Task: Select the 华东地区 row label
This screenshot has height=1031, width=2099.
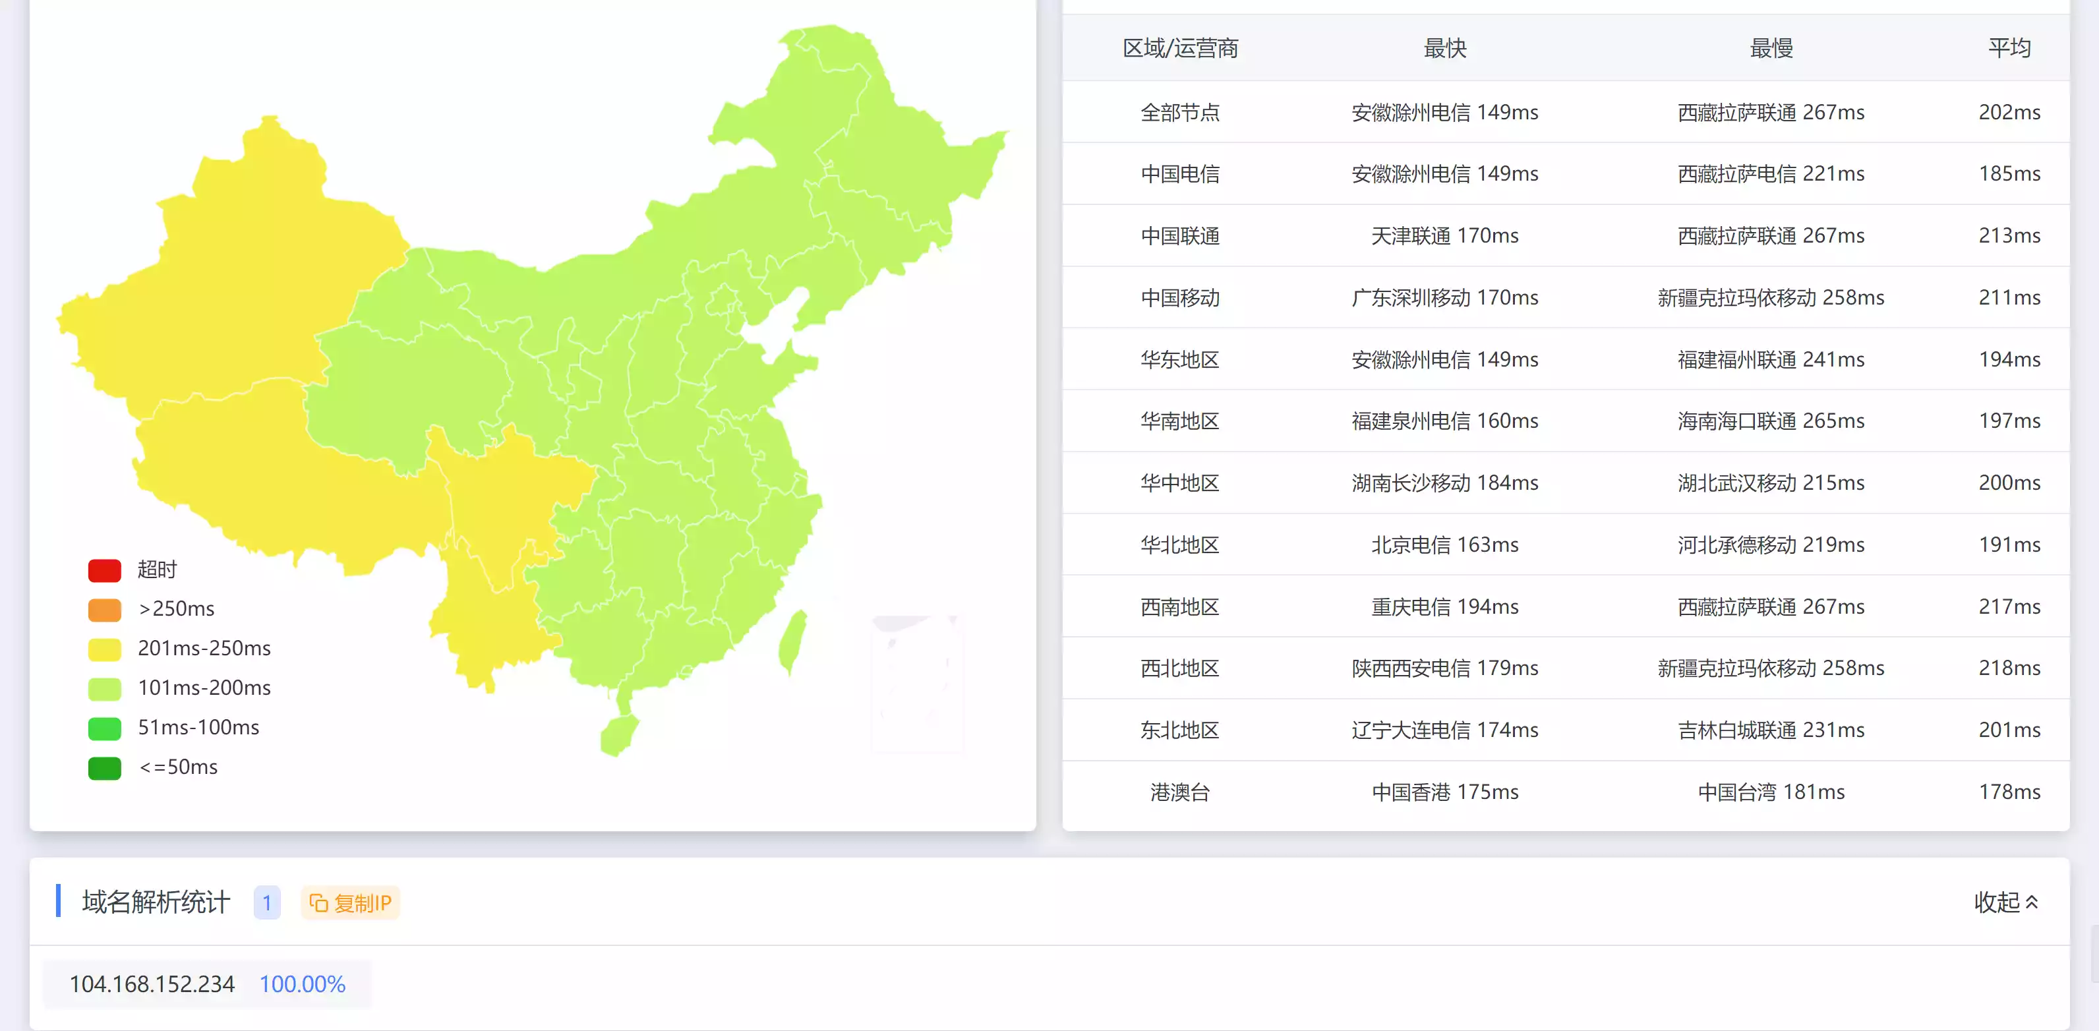Action: tap(1180, 359)
